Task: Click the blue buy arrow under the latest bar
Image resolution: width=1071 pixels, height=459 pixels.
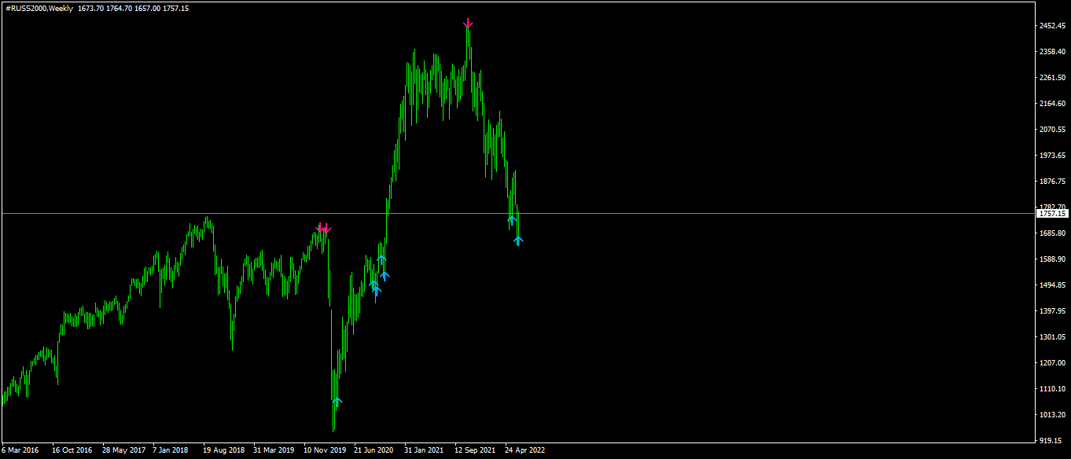Action: [x=518, y=241]
